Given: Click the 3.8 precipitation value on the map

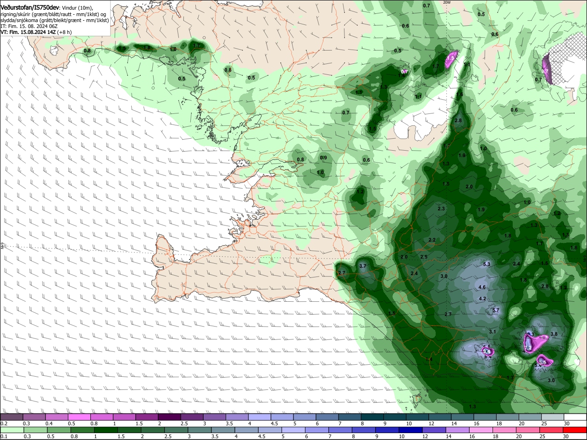Looking at the screenshot, I should coord(554,334).
